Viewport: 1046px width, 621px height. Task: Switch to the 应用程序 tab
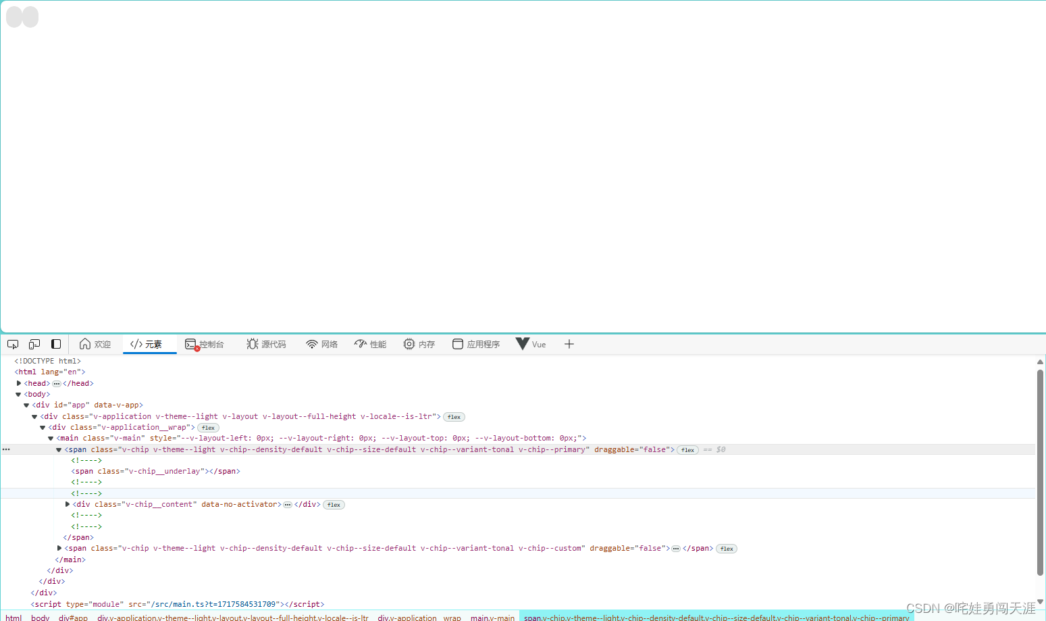point(476,344)
